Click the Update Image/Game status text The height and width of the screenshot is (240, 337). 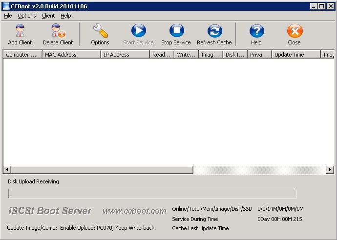pyautogui.click(x=81, y=228)
